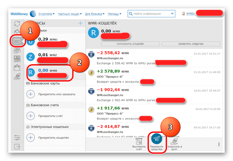Open the −2 558,42 WMR transaction
Screen dimensions: 233x161
154,58
